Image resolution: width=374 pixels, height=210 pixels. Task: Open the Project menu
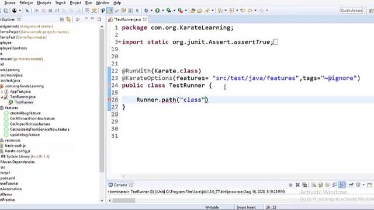pyautogui.click(x=75, y=2)
